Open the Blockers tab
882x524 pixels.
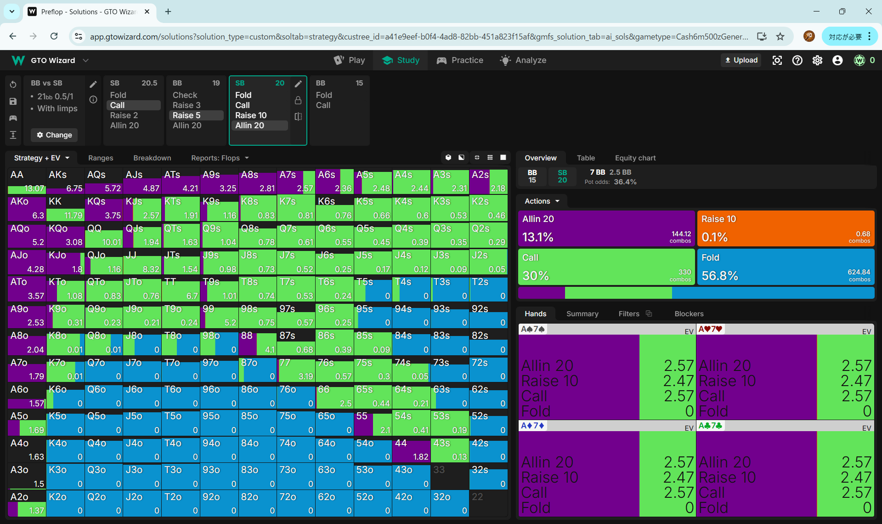[x=689, y=314]
